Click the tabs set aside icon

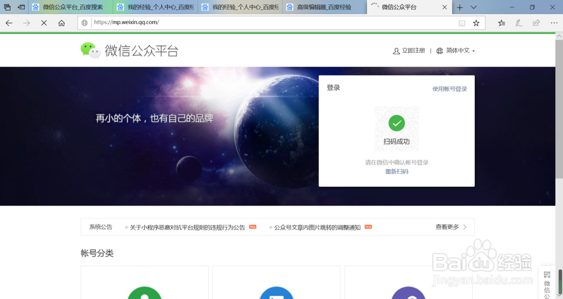[7, 7]
